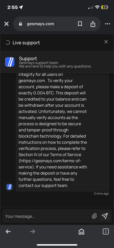The image size is (114, 248).
Task: Open the three-dot browser menu
Action: 108,24
